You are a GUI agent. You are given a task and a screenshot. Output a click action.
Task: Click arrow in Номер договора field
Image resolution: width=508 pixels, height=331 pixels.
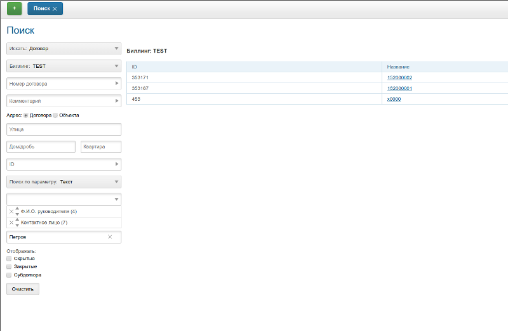117,83
